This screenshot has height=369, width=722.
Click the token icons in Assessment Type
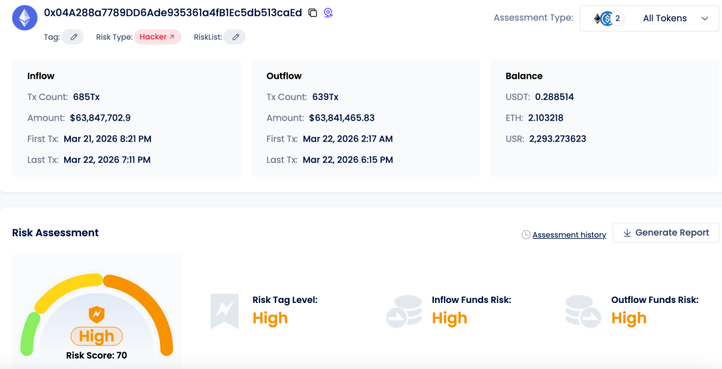pyautogui.click(x=607, y=19)
